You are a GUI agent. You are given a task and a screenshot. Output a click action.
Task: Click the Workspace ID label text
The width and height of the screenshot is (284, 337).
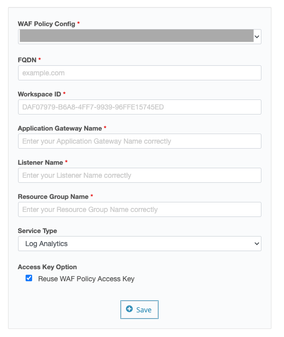tap(40, 94)
